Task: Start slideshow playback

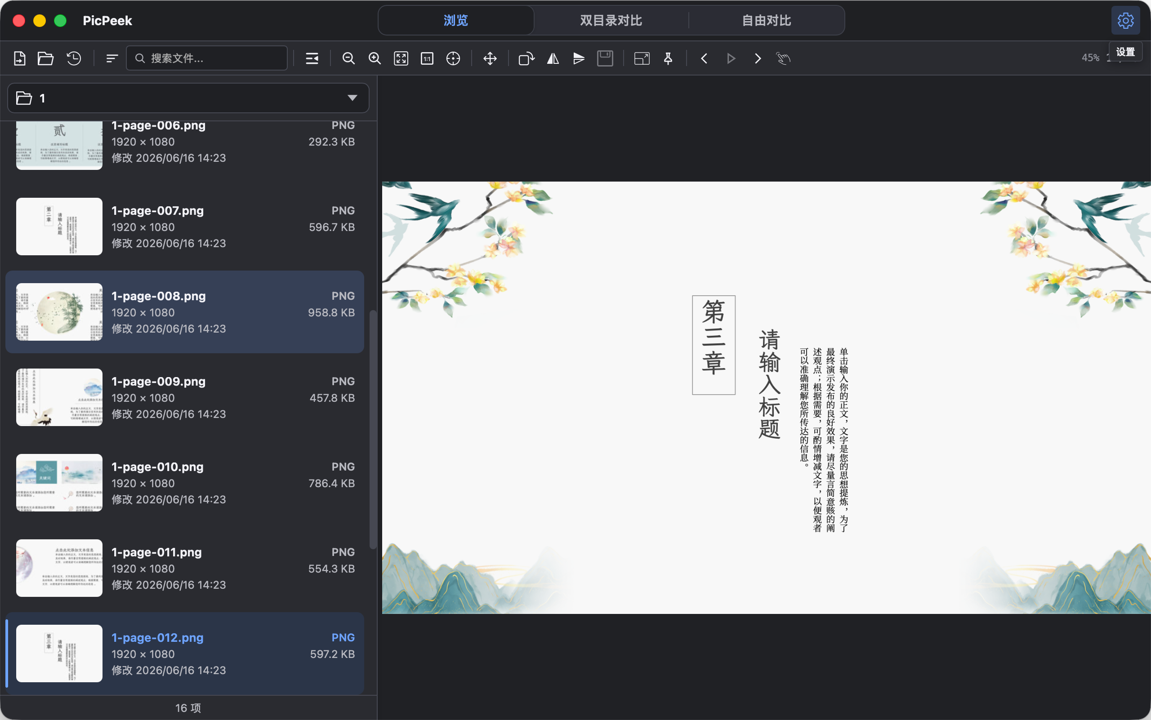Action: [731, 58]
